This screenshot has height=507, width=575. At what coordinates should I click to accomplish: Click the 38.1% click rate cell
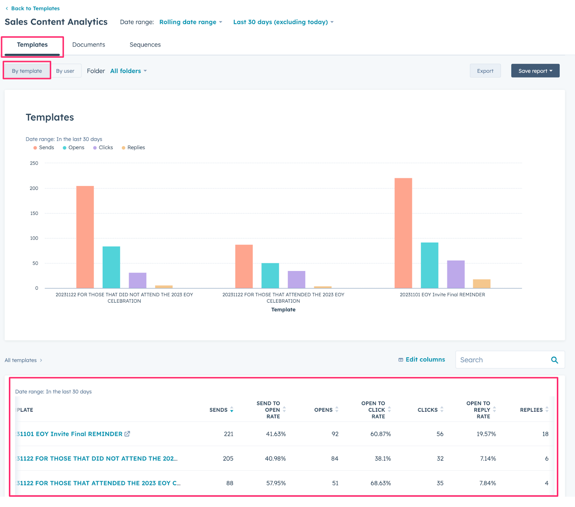click(383, 458)
